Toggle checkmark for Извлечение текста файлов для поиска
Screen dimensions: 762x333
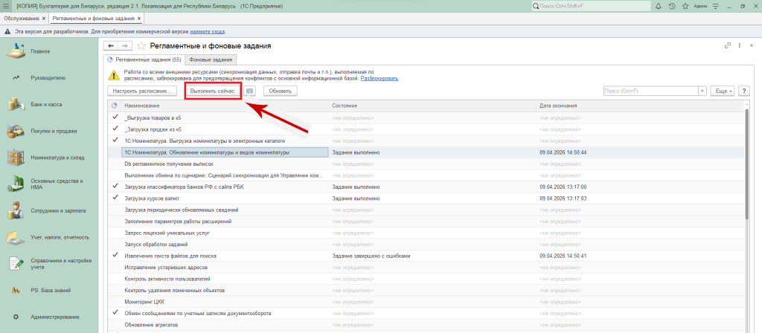pos(115,255)
